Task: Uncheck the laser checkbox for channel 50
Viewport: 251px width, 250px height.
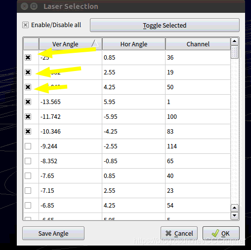Action: tap(28, 87)
